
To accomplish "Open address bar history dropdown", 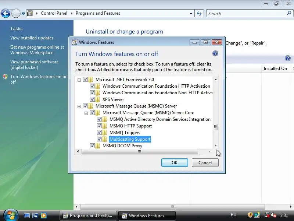I will tap(191, 14).
